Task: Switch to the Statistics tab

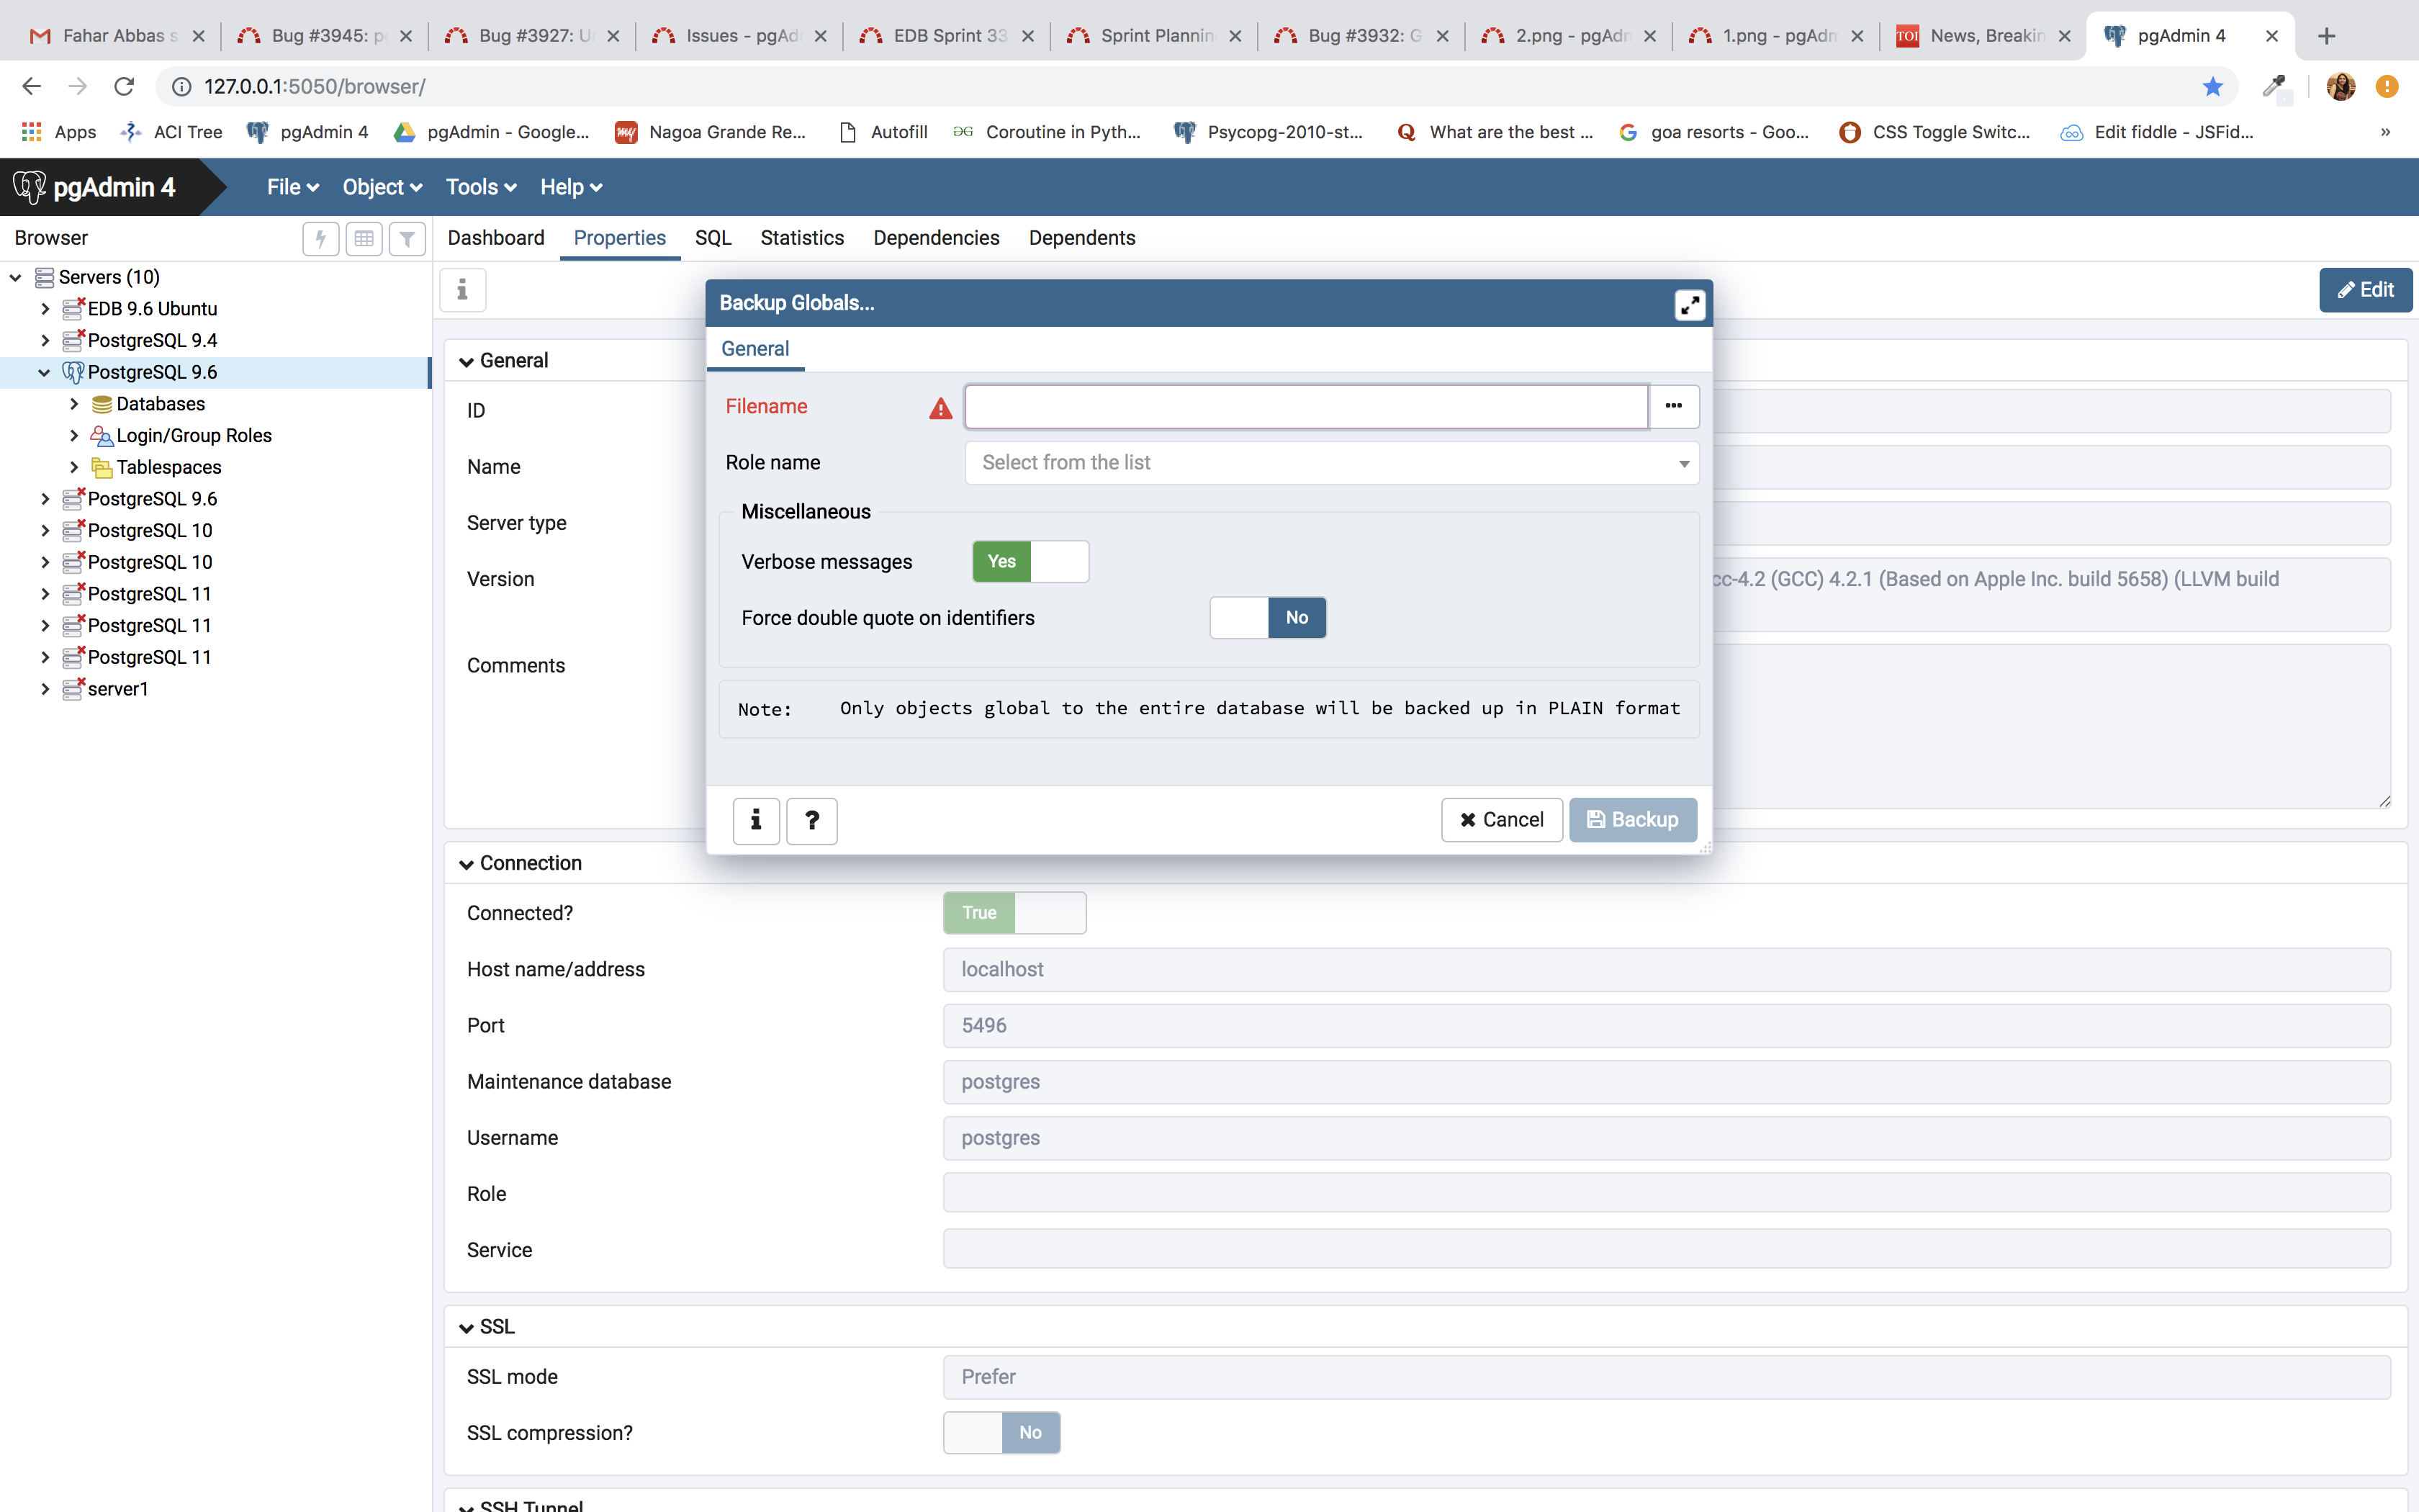Action: pos(802,238)
